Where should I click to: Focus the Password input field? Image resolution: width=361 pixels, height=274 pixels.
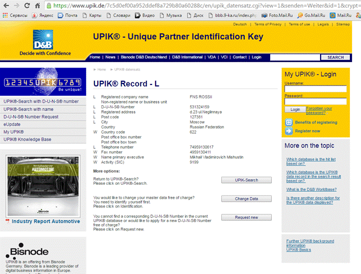pyautogui.click(x=315, y=101)
